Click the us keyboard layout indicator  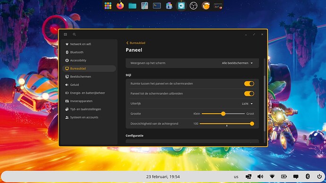[236, 177]
